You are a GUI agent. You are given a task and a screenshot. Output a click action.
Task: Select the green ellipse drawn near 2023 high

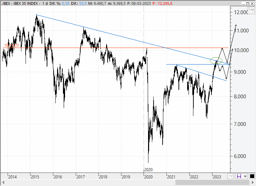point(216,61)
